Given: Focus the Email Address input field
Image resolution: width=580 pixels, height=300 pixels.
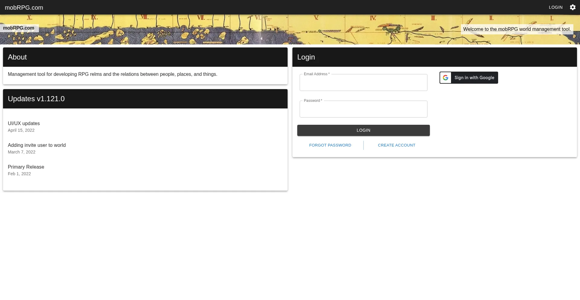Looking at the screenshot, I should coord(363,83).
